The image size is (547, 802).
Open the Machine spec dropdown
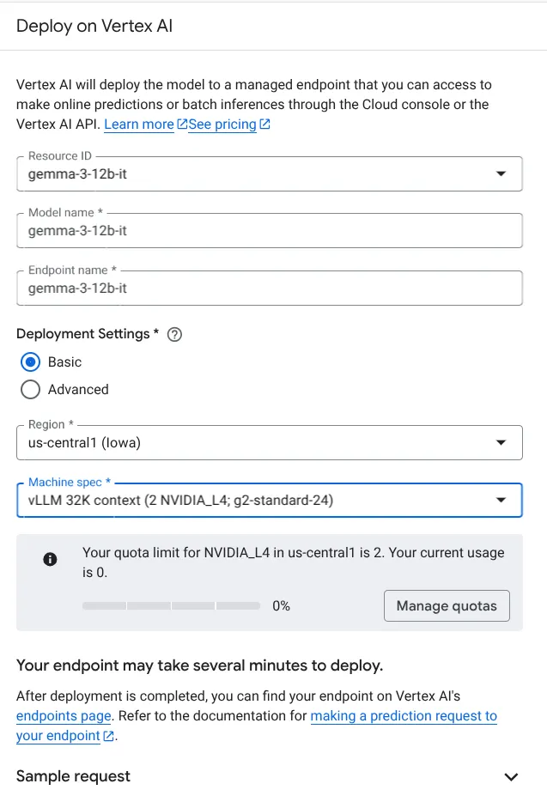coord(269,501)
